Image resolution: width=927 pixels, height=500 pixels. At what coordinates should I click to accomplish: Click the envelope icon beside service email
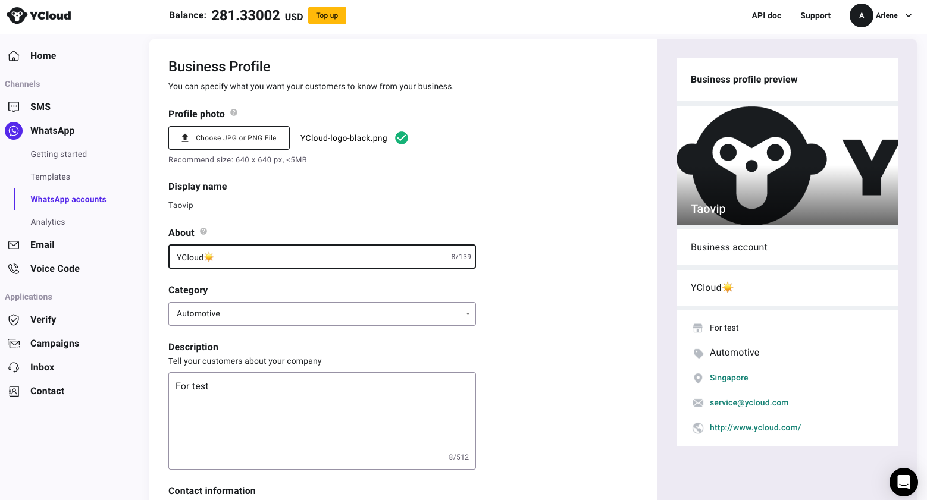click(698, 403)
